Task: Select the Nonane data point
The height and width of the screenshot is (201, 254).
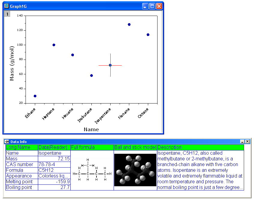Action: [129, 24]
